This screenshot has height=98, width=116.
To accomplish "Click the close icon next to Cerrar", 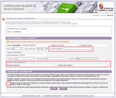I will (x=112, y=15).
